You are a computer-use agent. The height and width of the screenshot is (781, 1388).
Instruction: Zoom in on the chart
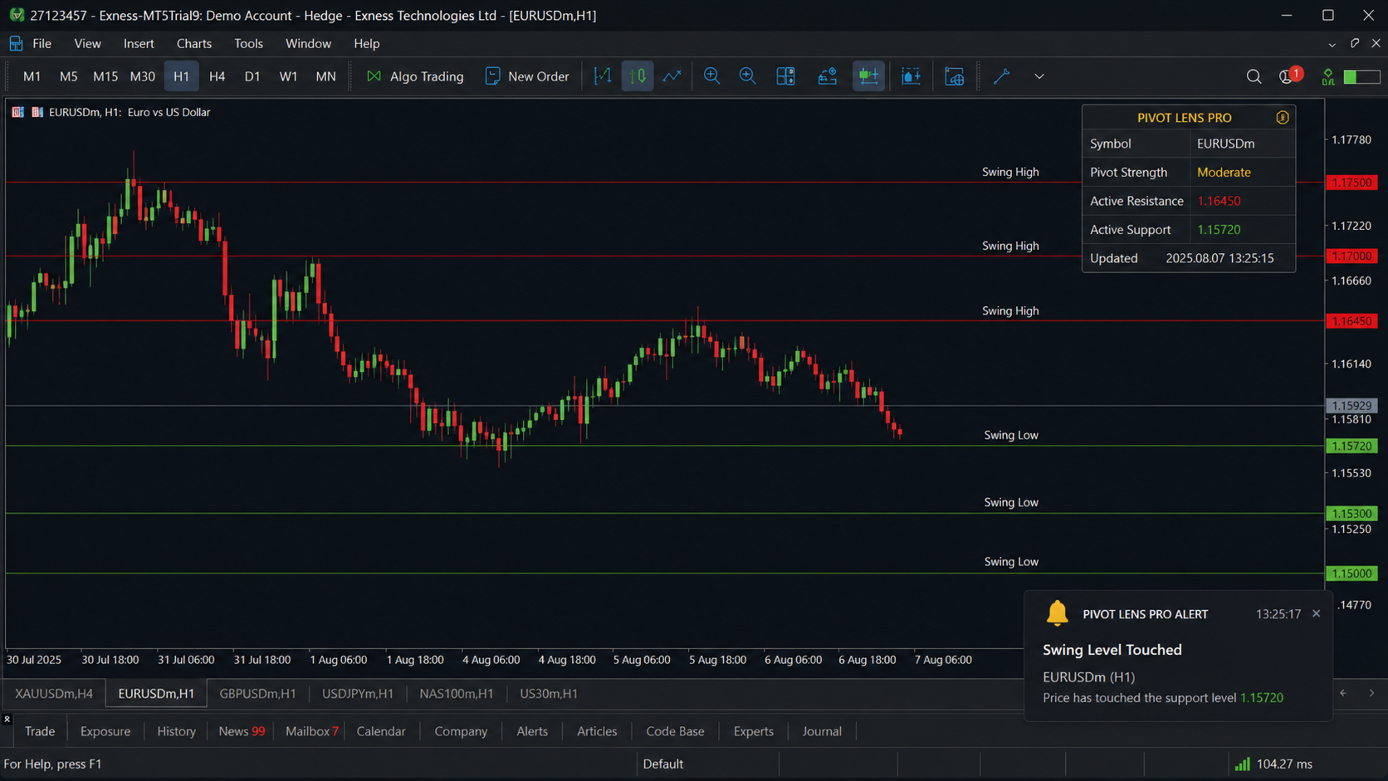coord(711,76)
